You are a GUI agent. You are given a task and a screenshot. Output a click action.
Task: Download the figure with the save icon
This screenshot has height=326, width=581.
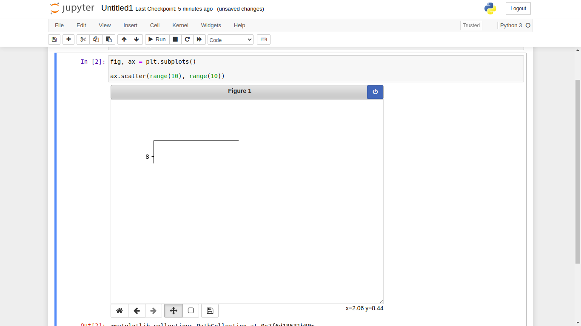210,311
